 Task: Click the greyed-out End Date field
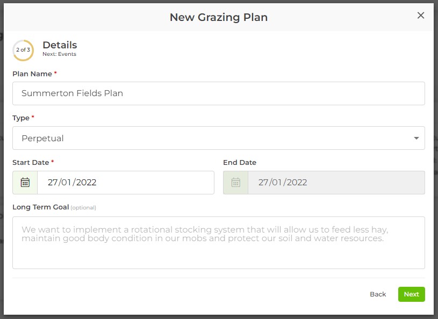click(336, 183)
